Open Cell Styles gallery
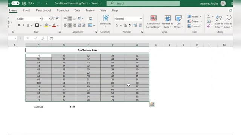Image resolution: width=241 pixels, height=135 pixels. pyautogui.click(x=178, y=22)
